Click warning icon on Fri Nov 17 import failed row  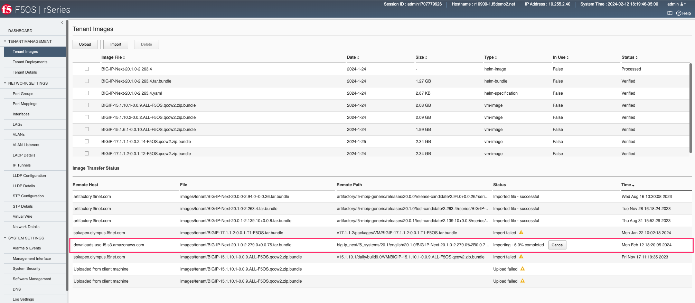521,257
